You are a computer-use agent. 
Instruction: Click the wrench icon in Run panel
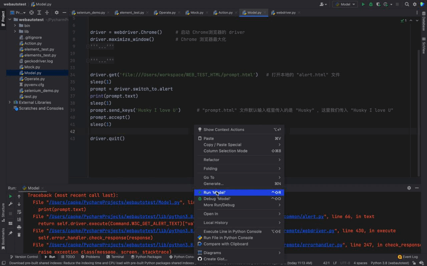click(x=10, y=204)
